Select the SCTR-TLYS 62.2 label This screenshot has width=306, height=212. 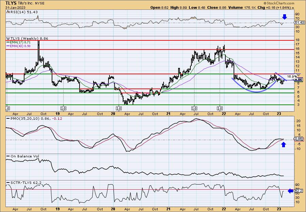click(x=26, y=182)
